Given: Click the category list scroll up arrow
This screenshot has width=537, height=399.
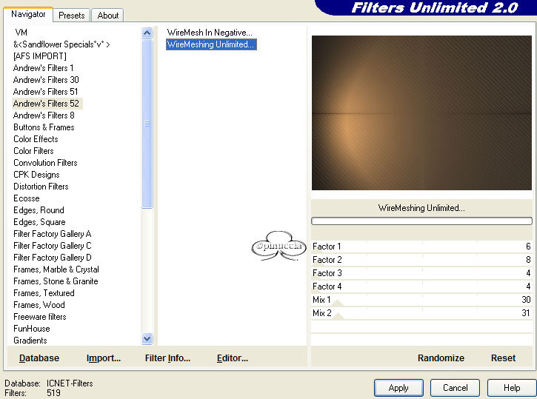Looking at the screenshot, I should pyautogui.click(x=147, y=33).
